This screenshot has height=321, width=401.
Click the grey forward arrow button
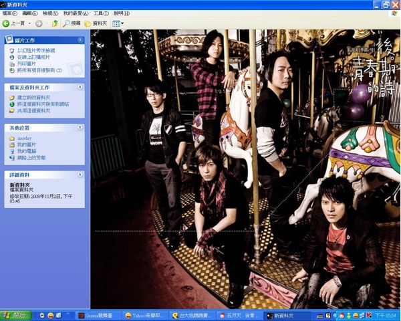point(39,23)
